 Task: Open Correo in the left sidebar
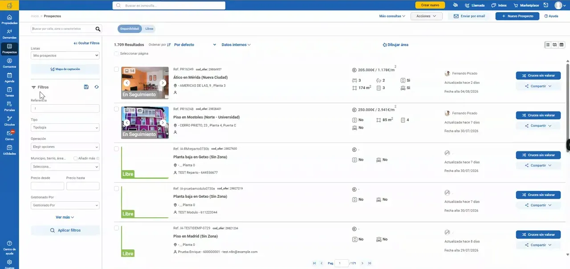tap(9, 135)
